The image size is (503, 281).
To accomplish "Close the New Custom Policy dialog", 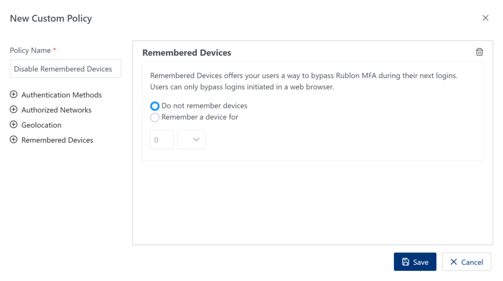I will point(485,18).
